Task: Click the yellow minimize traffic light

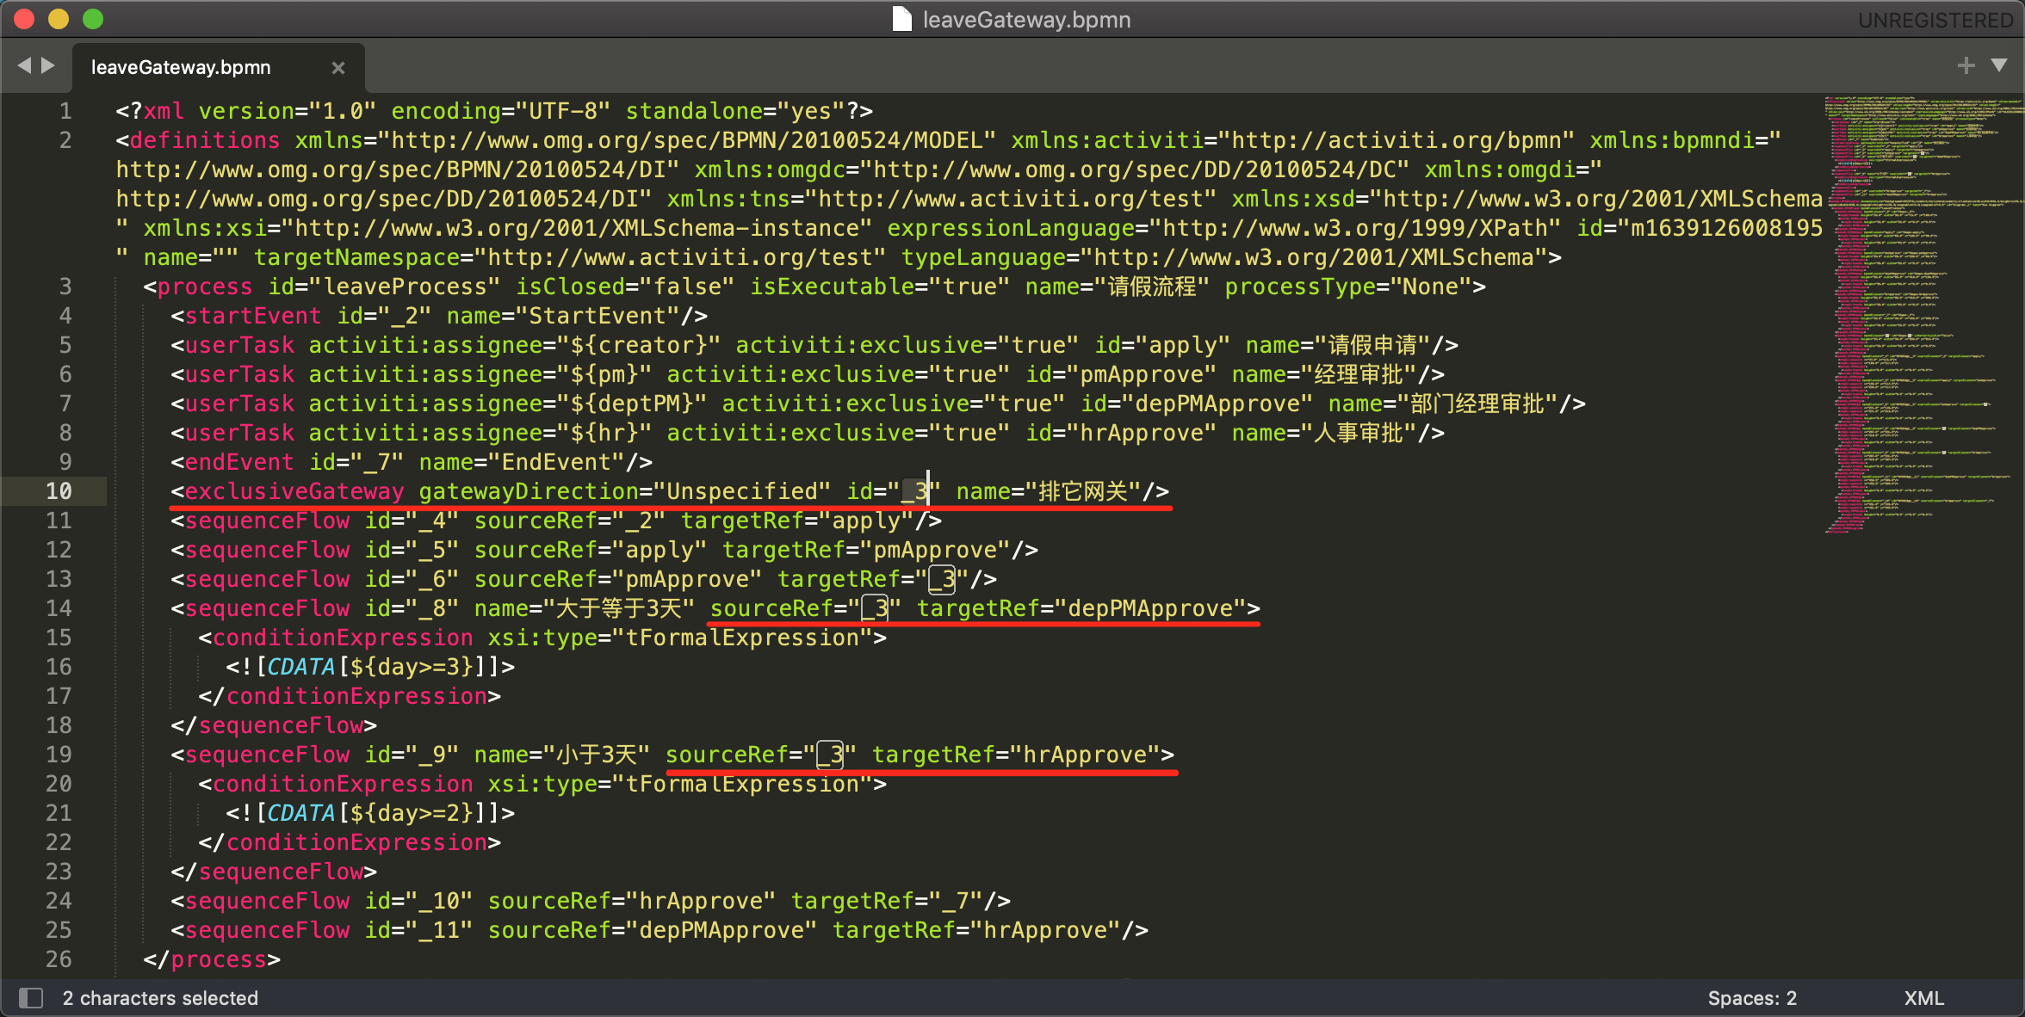Action: [58, 18]
